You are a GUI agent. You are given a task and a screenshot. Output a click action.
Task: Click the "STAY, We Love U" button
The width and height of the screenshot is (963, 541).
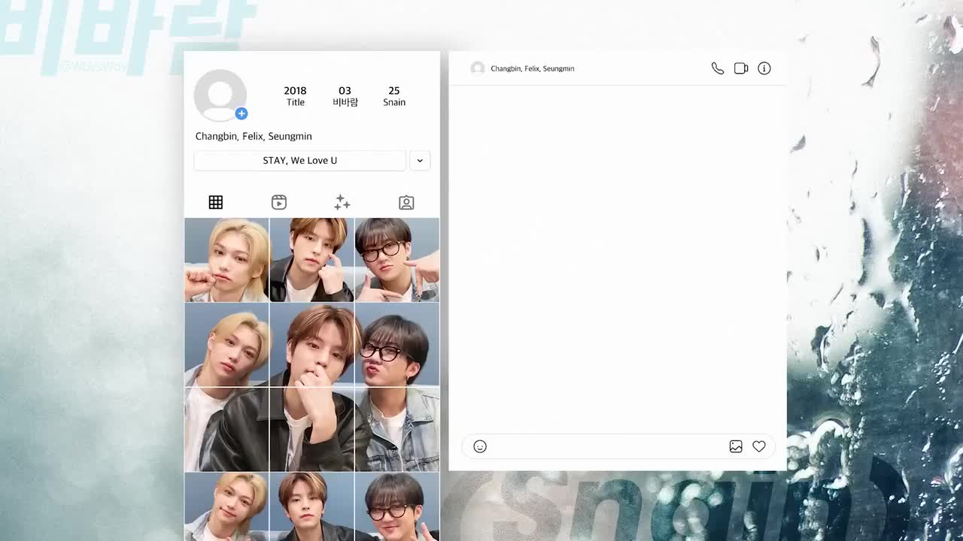click(299, 161)
